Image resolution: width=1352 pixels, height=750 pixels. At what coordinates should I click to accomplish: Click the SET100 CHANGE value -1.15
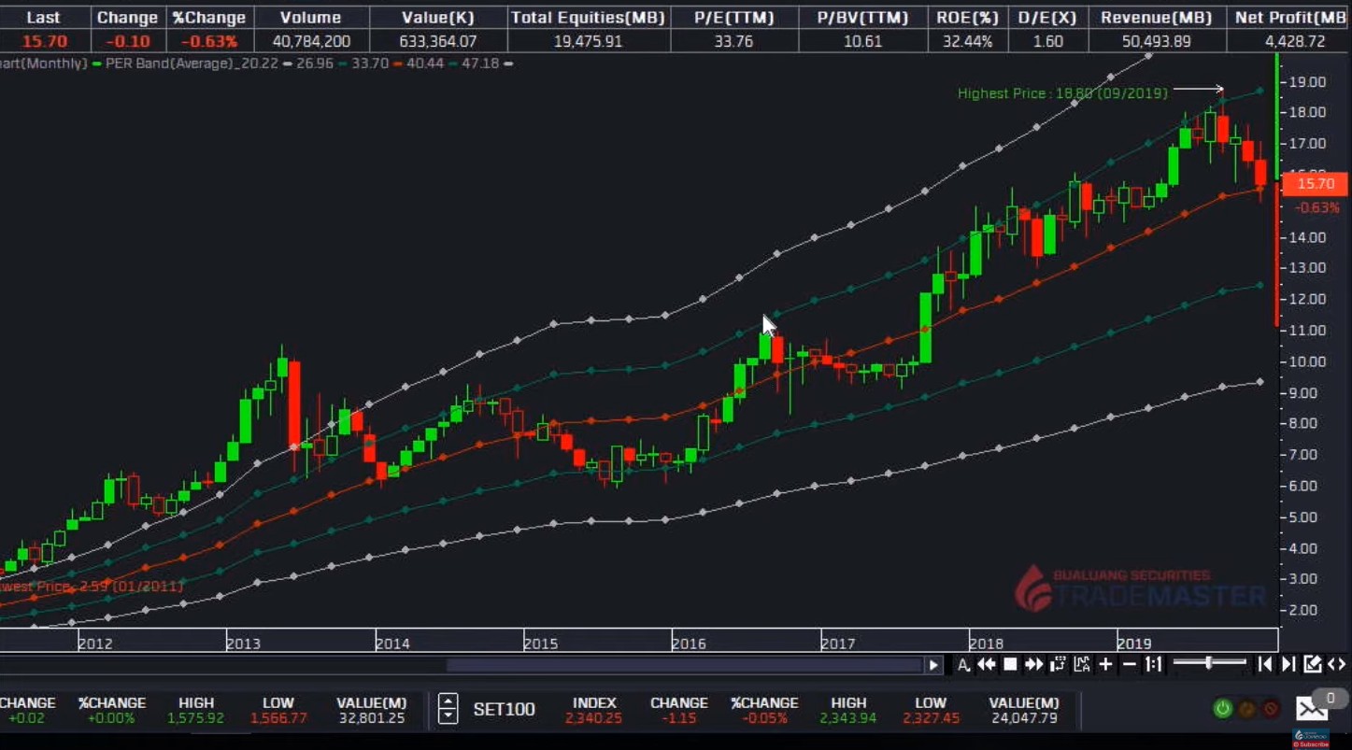[x=679, y=718]
